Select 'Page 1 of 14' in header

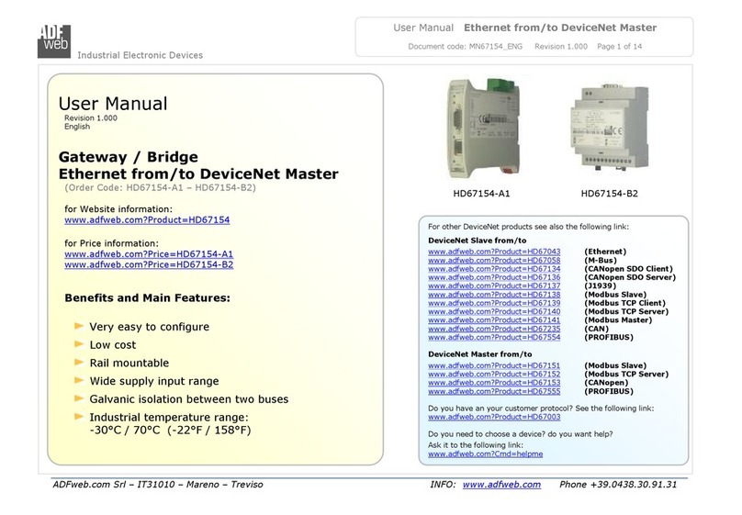tap(620, 46)
